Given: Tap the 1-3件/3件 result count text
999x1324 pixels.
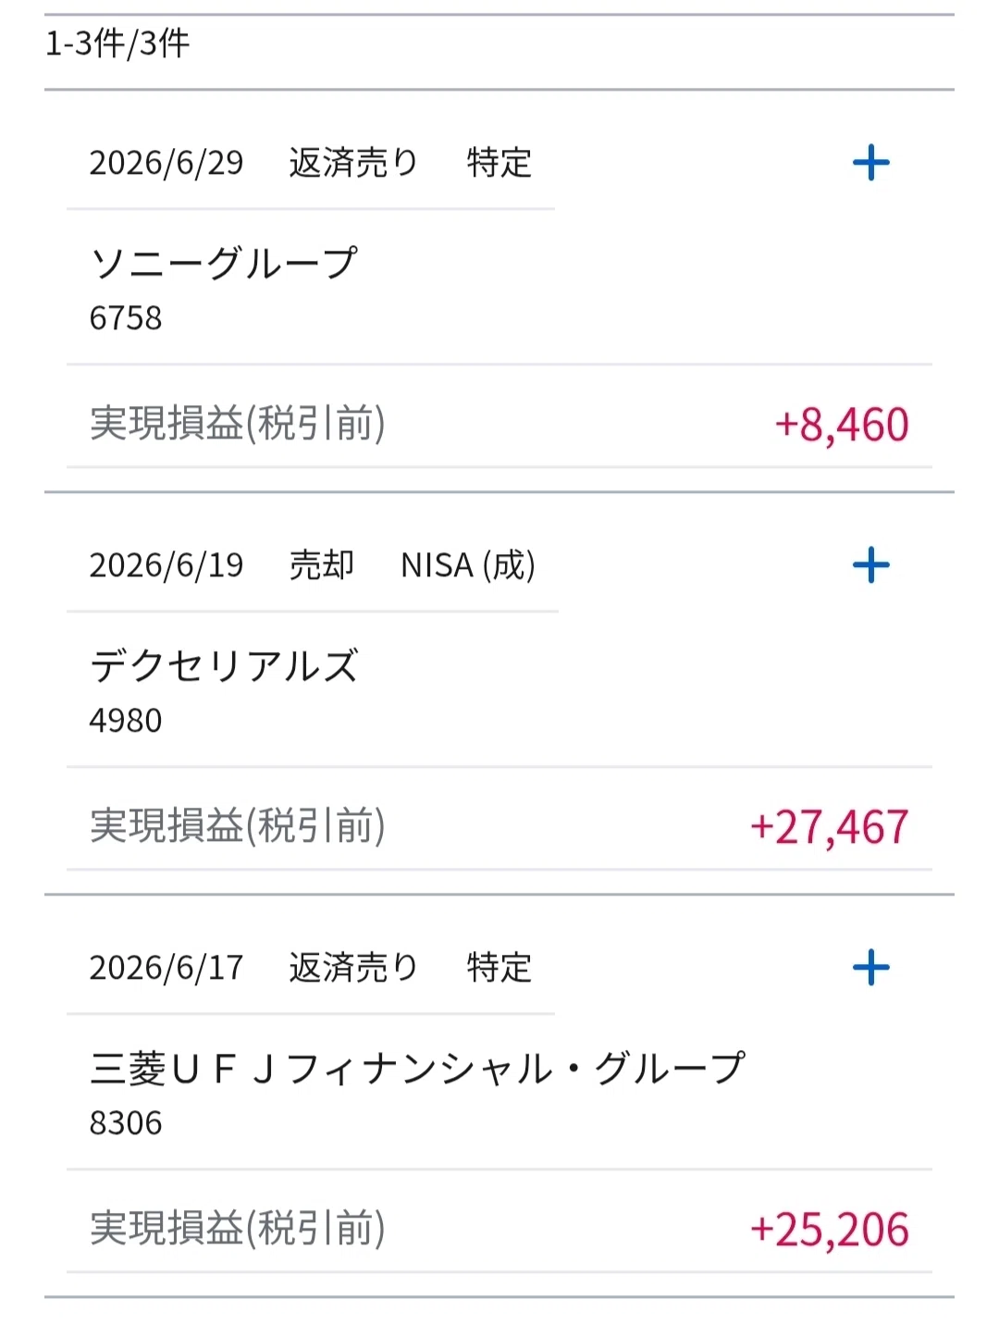Looking at the screenshot, I should [x=117, y=43].
